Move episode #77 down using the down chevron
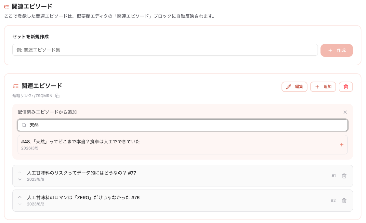Image resolution: width=366 pixels, height=223 pixels. pos(20,179)
